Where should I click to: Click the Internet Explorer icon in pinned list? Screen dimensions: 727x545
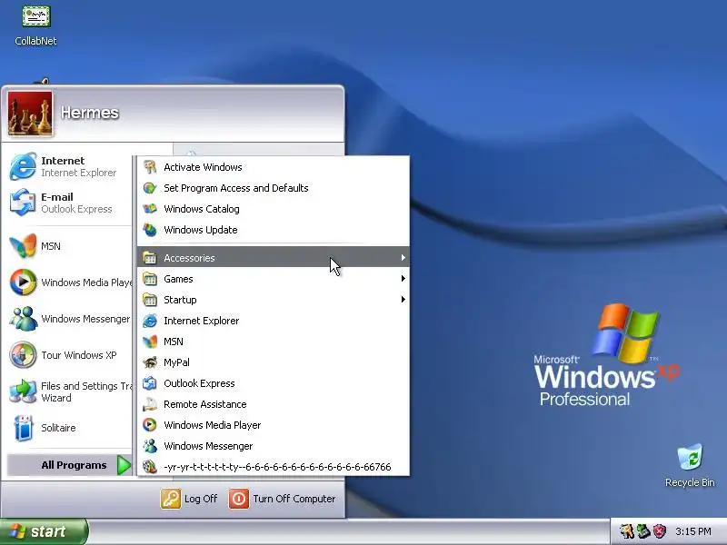click(23, 166)
